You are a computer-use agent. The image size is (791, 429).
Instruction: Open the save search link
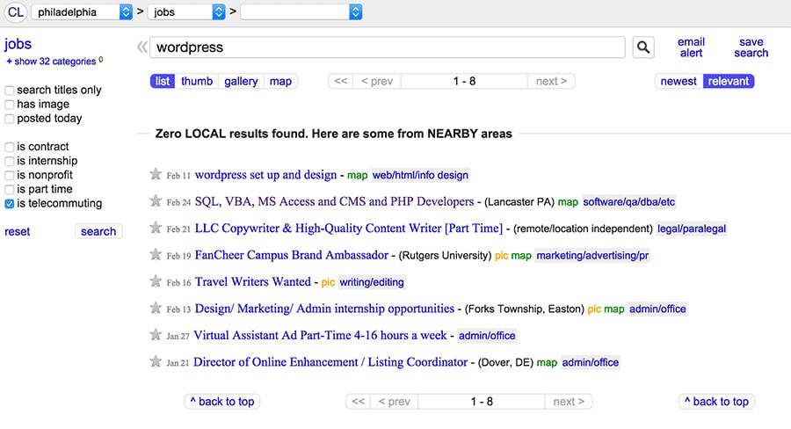coord(751,47)
